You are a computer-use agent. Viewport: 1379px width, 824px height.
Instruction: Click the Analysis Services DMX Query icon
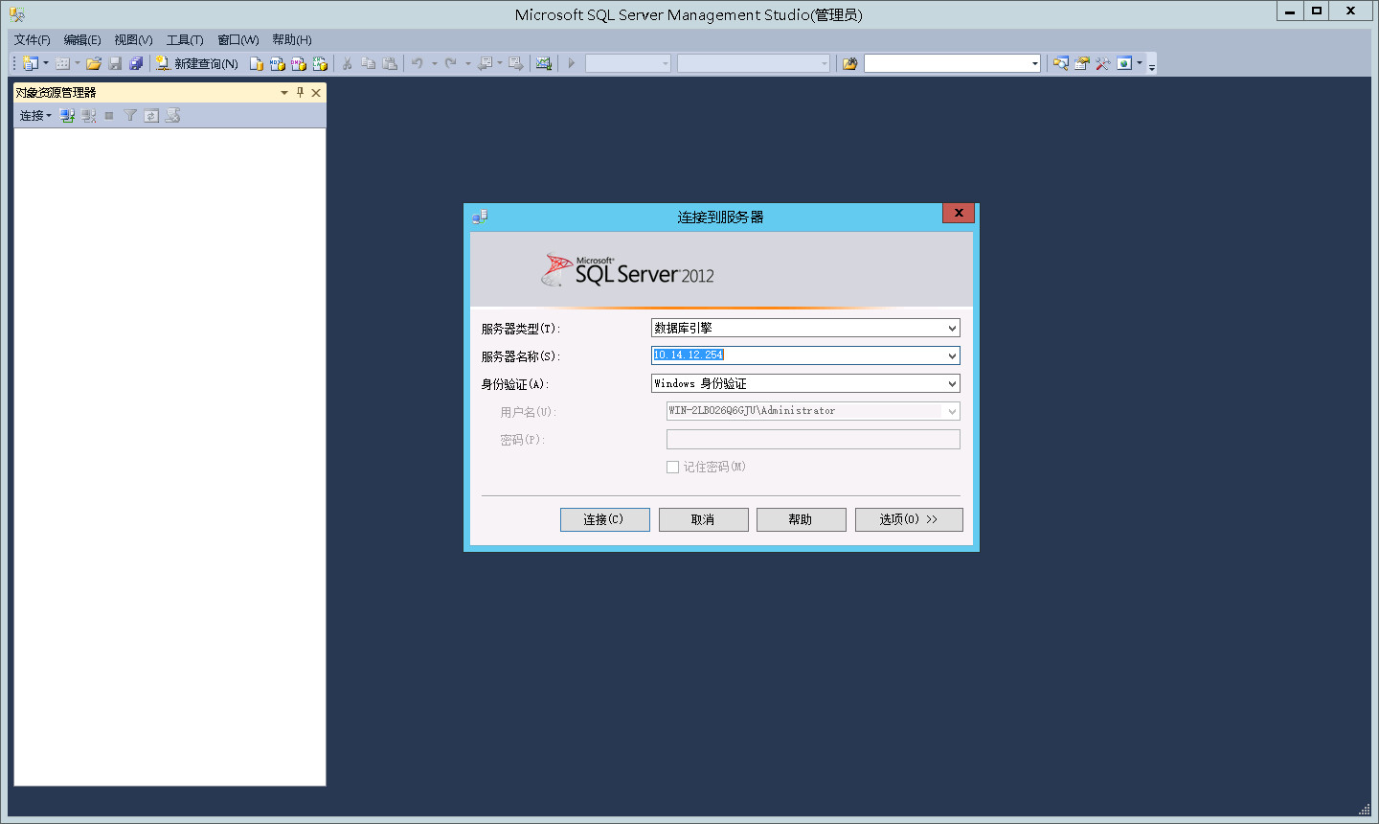pyautogui.click(x=299, y=63)
